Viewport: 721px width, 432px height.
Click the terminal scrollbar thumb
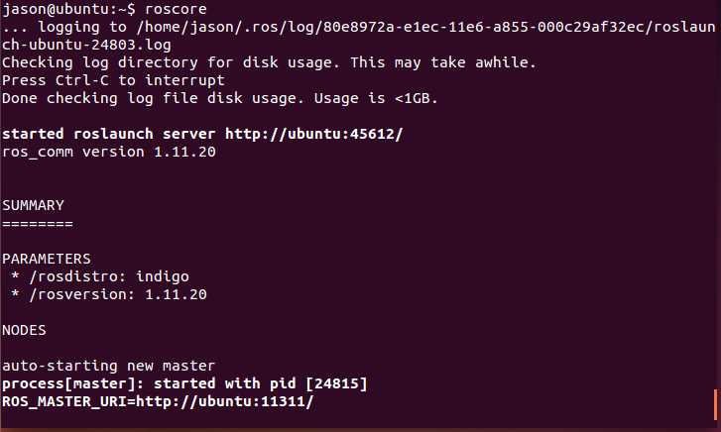tap(714, 403)
